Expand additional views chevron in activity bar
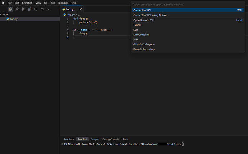This screenshot has height=154, width=248. coord(49,9)
